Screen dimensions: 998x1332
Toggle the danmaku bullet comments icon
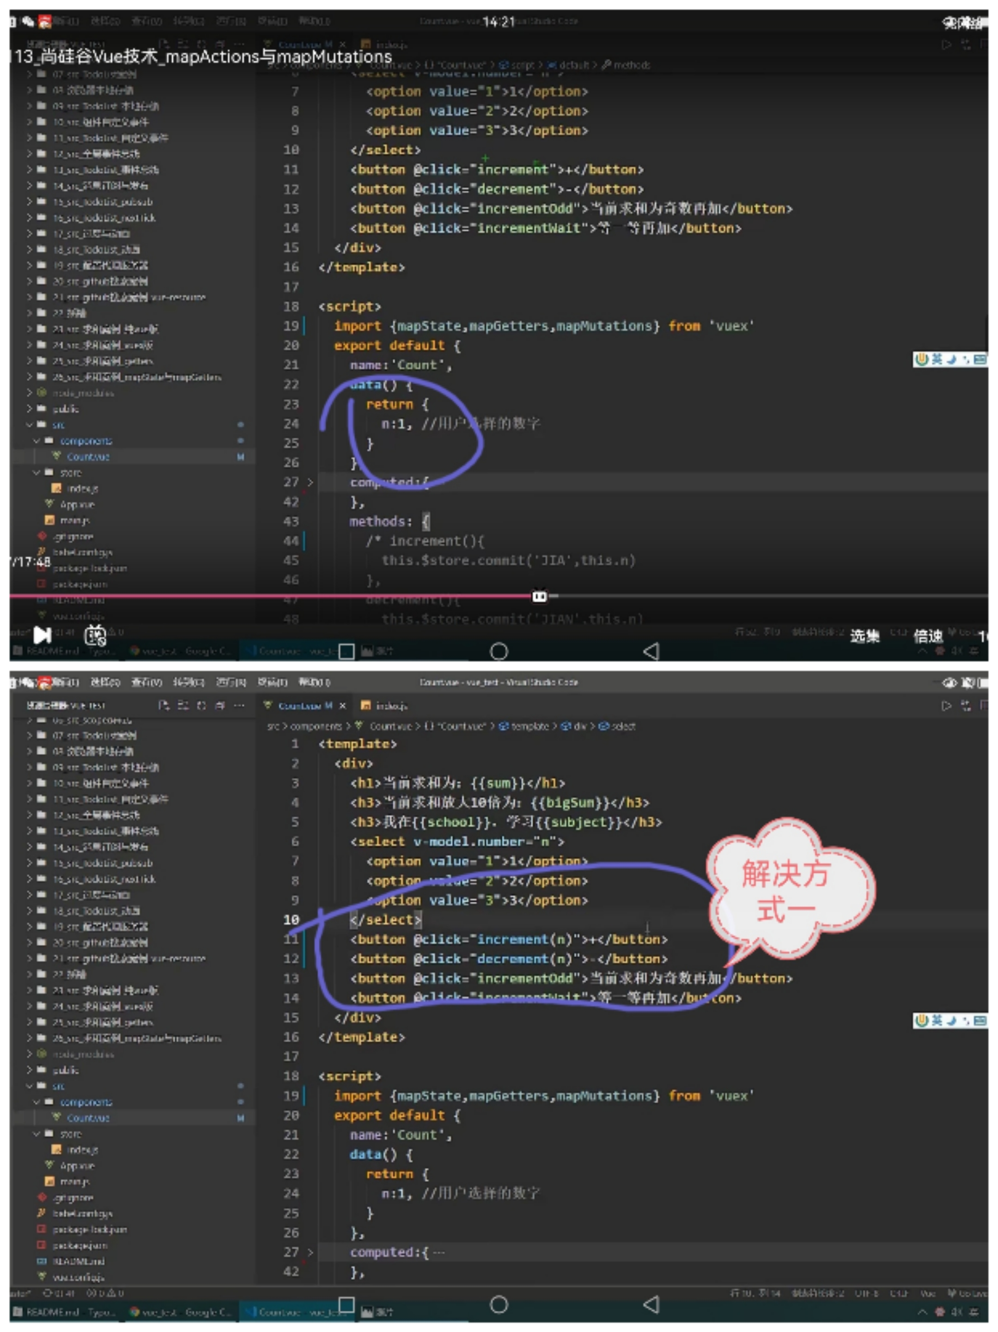[95, 635]
